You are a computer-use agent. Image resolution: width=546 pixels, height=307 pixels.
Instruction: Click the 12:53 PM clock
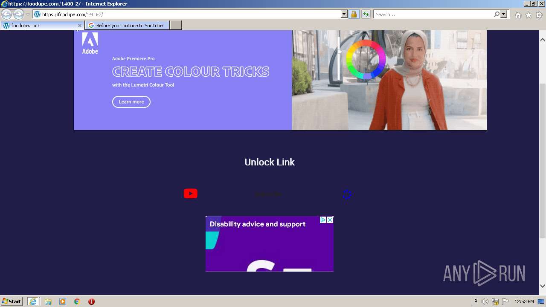click(524, 301)
